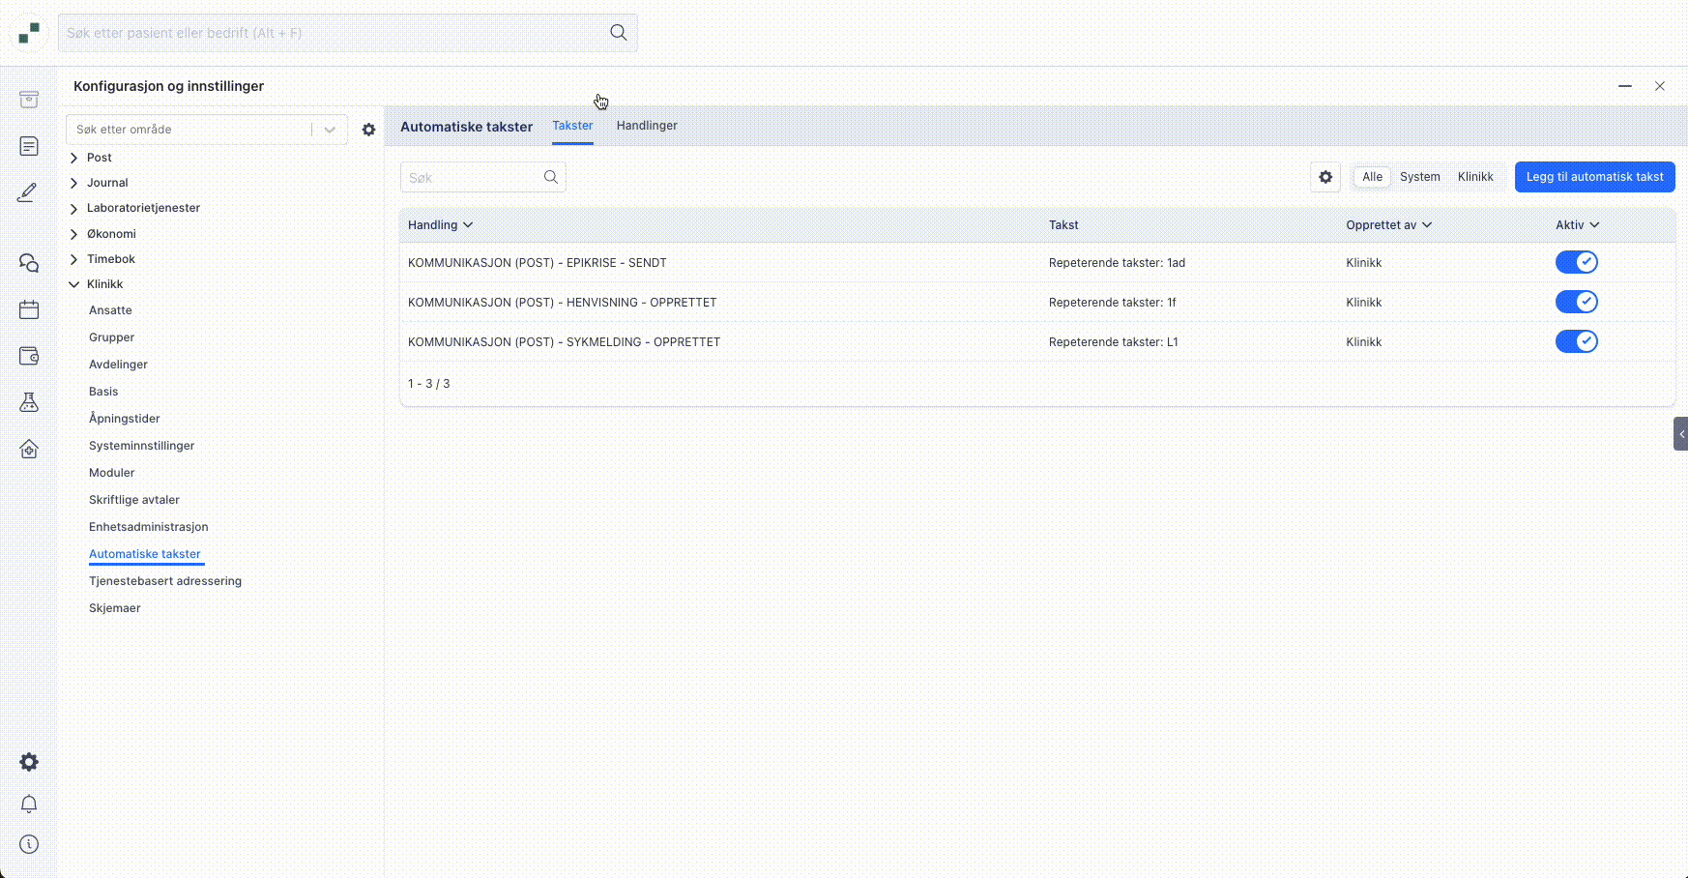The height and width of the screenshot is (878, 1688).
Task: Toggle Aktiv for EPIKRISE - SENDT row
Action: coord(1577,262)
